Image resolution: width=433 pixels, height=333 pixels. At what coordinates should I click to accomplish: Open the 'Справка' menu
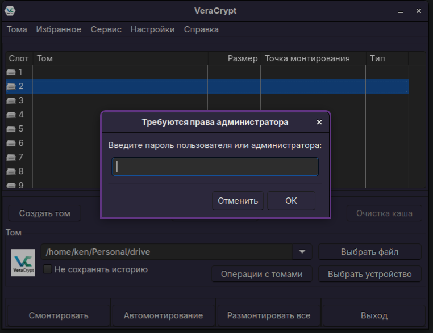point(201,29)
